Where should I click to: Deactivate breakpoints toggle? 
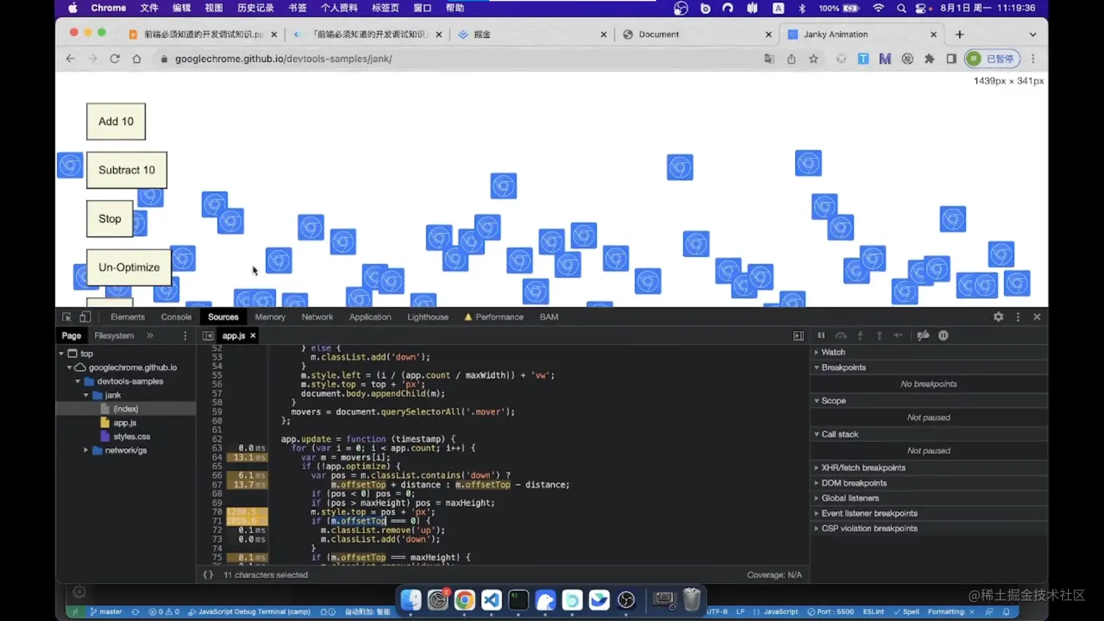click(x=923, y=336)
